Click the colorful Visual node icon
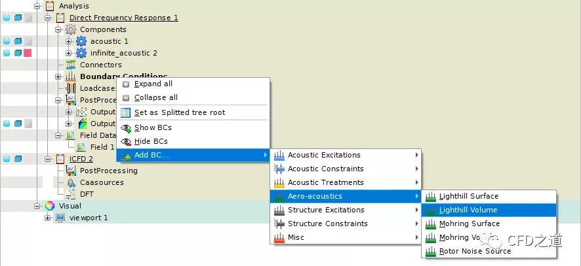The height and width of the screenshot is (266, 581). [x=49, y=206]
